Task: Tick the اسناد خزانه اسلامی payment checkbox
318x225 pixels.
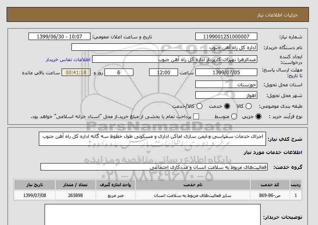Action: 196,116
